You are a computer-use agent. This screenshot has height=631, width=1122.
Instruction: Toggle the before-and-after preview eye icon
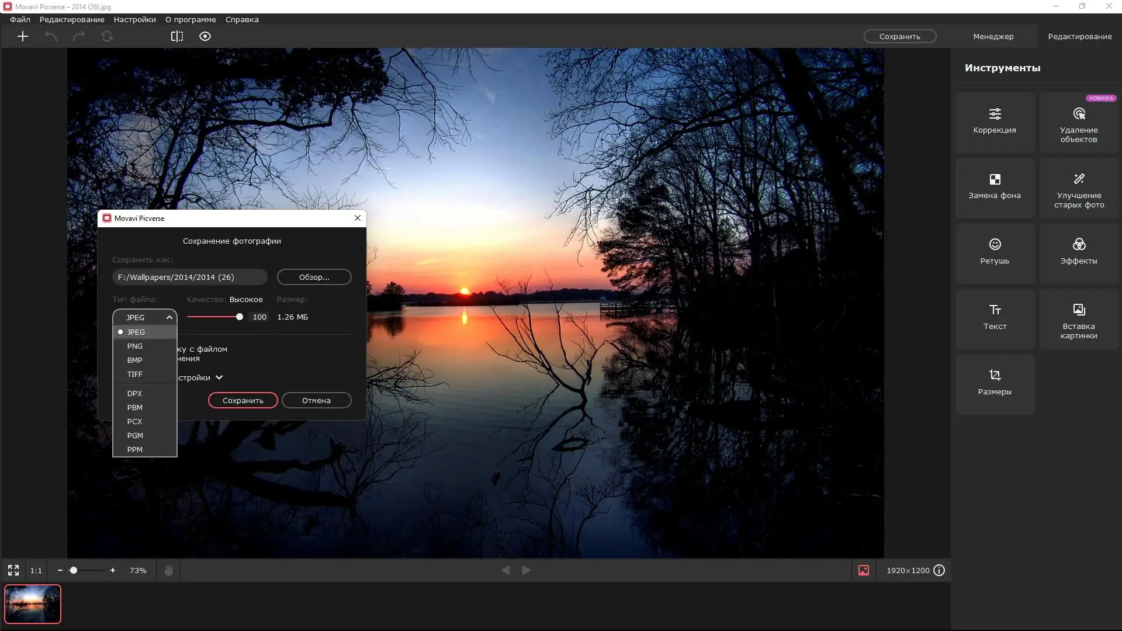(x=205, y=36)
